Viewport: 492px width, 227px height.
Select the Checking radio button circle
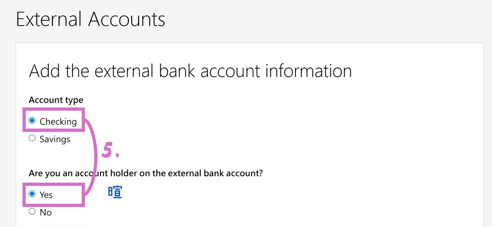click(32, 121)
